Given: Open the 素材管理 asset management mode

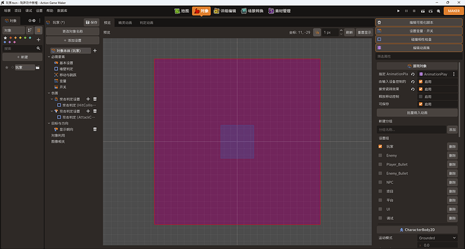Looking at the screenshot, I should 280,11.
